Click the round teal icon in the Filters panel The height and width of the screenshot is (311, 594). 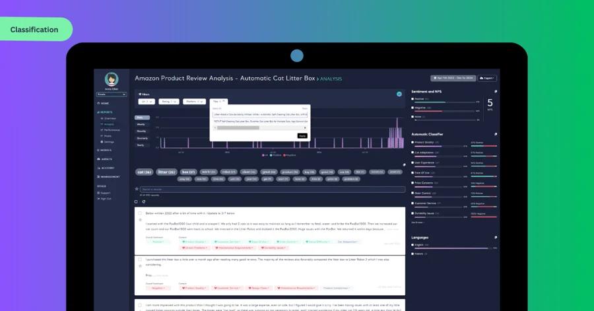tap(399, 94)
